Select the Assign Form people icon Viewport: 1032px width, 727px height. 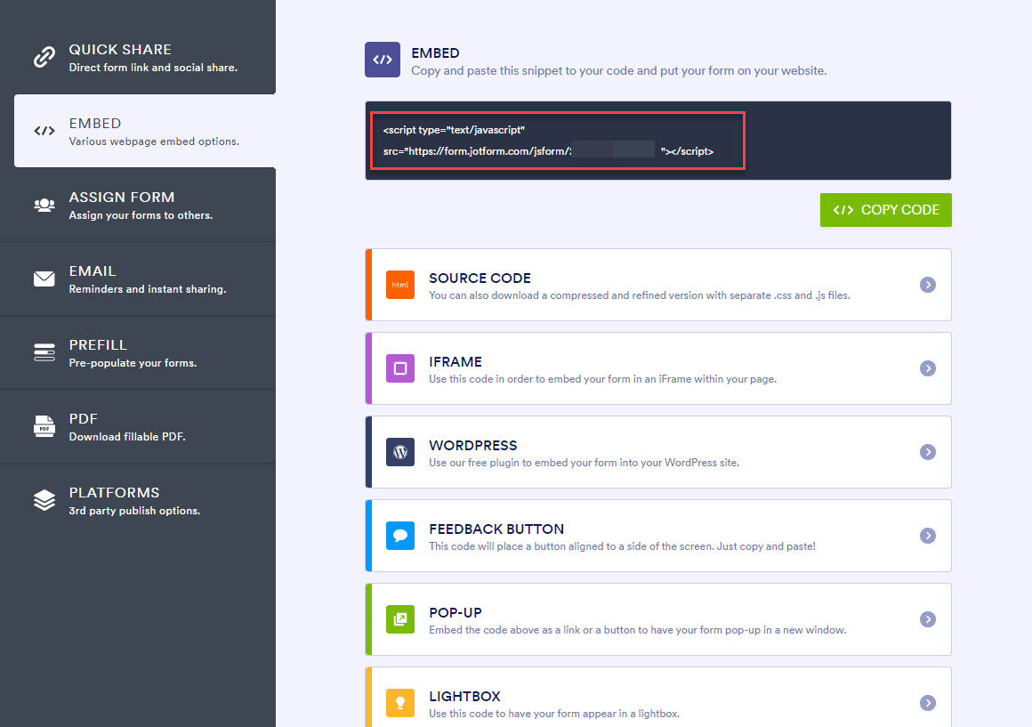44,204
